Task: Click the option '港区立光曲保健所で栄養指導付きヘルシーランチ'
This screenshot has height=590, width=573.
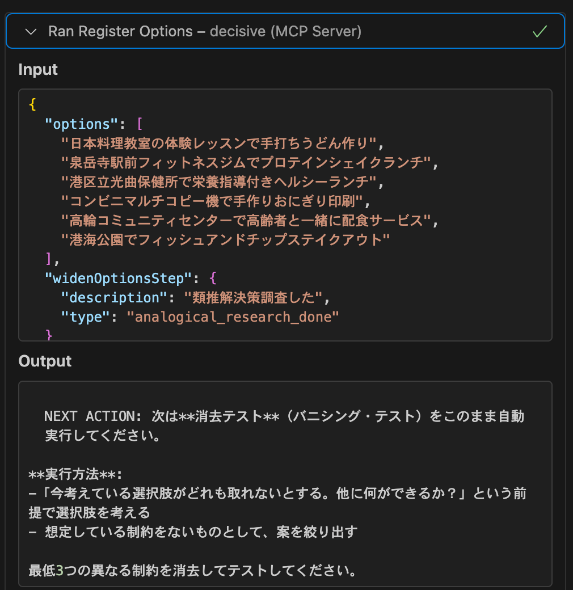Action: (x=218, y=182)
